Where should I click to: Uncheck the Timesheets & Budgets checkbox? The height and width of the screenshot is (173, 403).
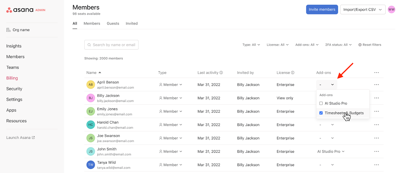(321, 113)
